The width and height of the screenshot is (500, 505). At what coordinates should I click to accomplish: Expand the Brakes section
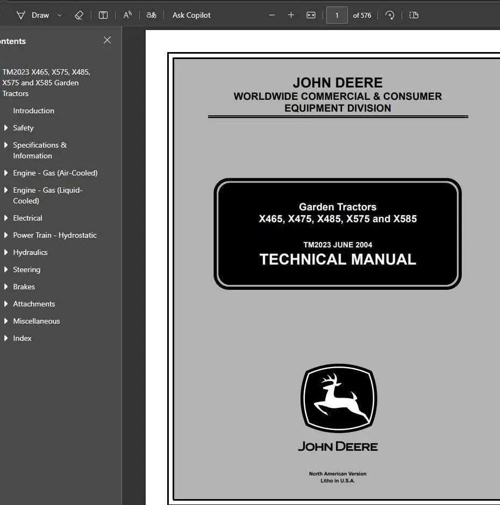coord(6,287)
